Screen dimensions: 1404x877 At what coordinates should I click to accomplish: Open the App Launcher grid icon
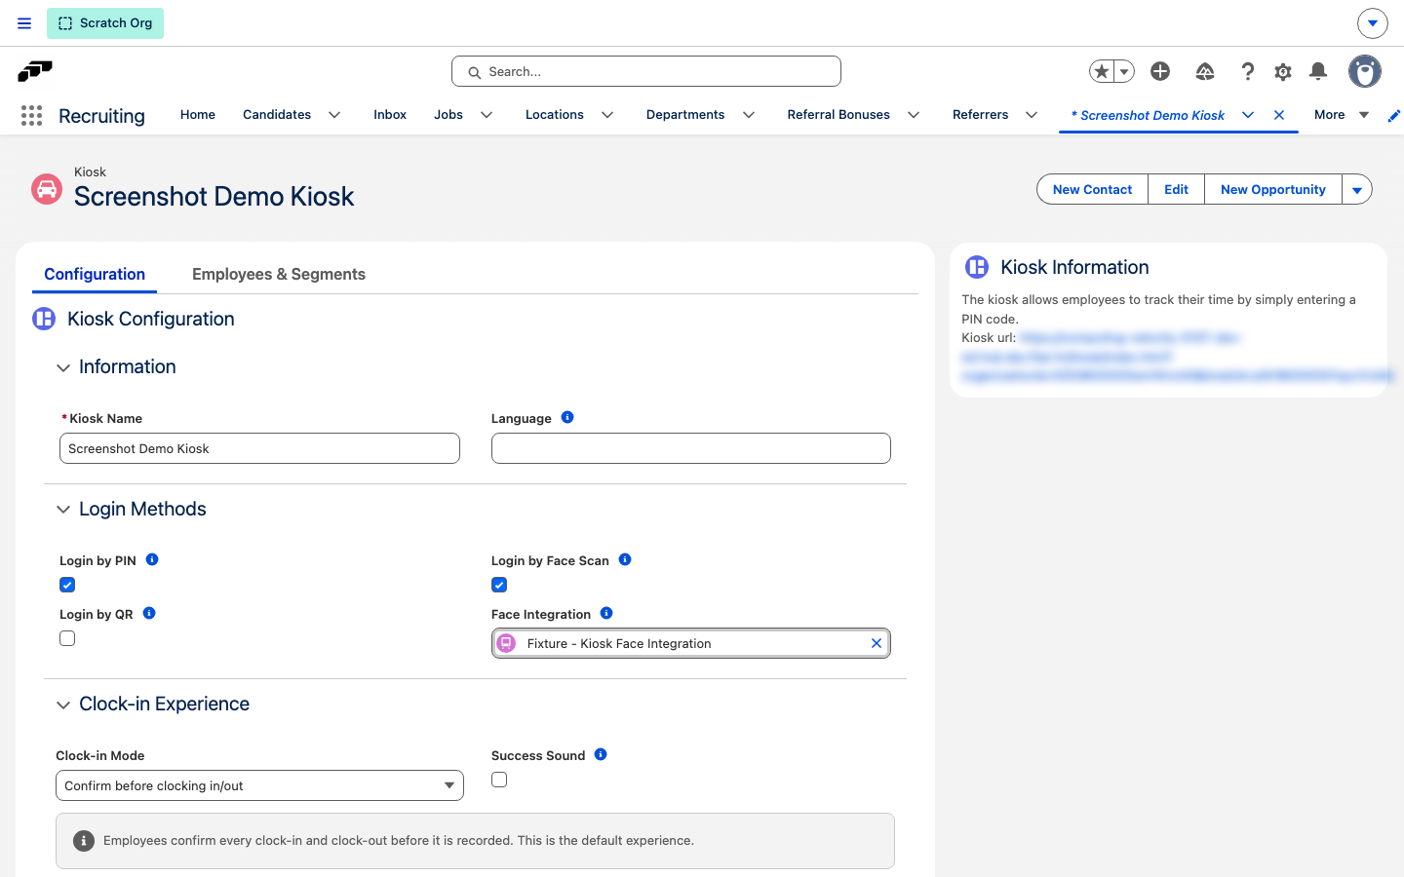coord(31,116)
